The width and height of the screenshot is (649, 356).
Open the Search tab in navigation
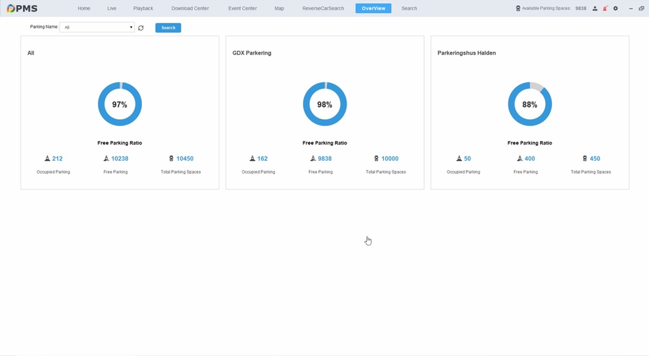(409, 8)
